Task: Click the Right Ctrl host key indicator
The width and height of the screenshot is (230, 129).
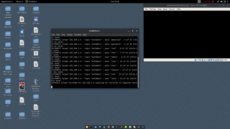Action: pyautogui.click(x=223, y=60)
